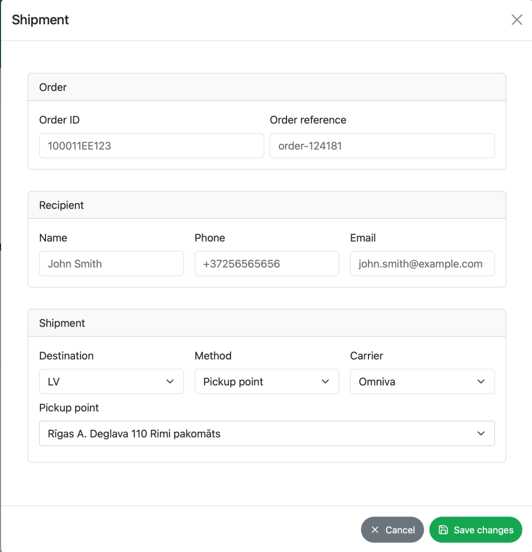The width and height of the screenshot is (532, 552).
Task: Click the floppy disk icon on Save changes
Action: pos(443,529)
